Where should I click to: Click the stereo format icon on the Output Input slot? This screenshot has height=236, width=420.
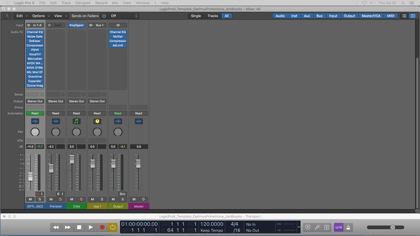pos(118,25)
